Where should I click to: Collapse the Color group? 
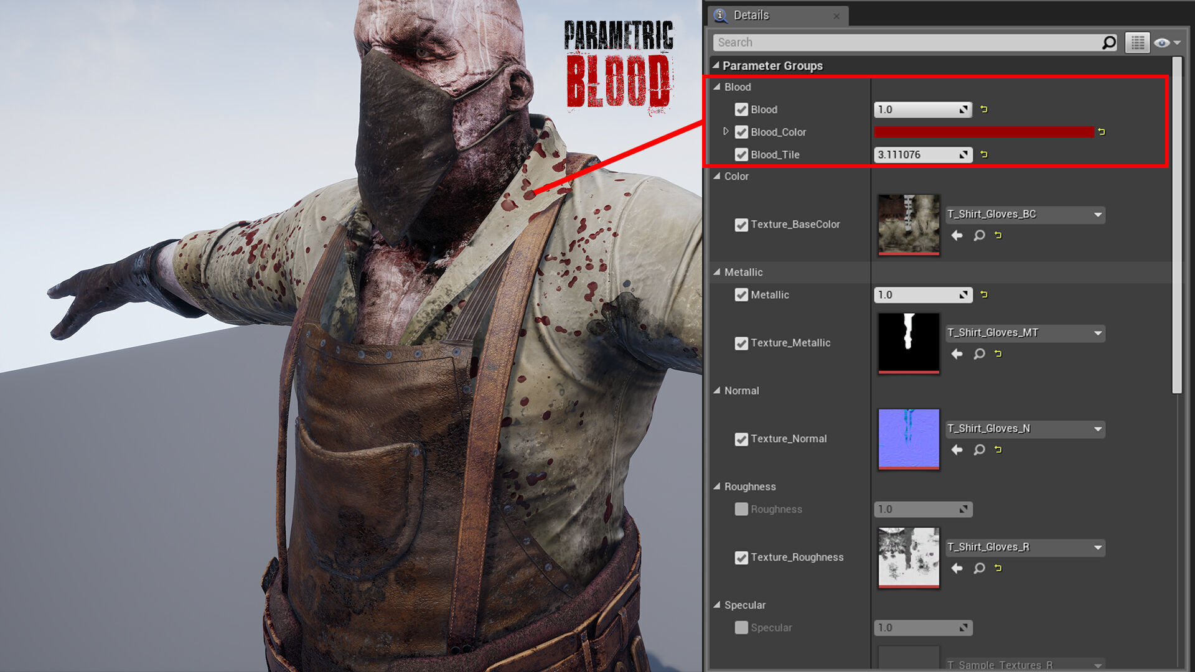(x=717, y=176)
